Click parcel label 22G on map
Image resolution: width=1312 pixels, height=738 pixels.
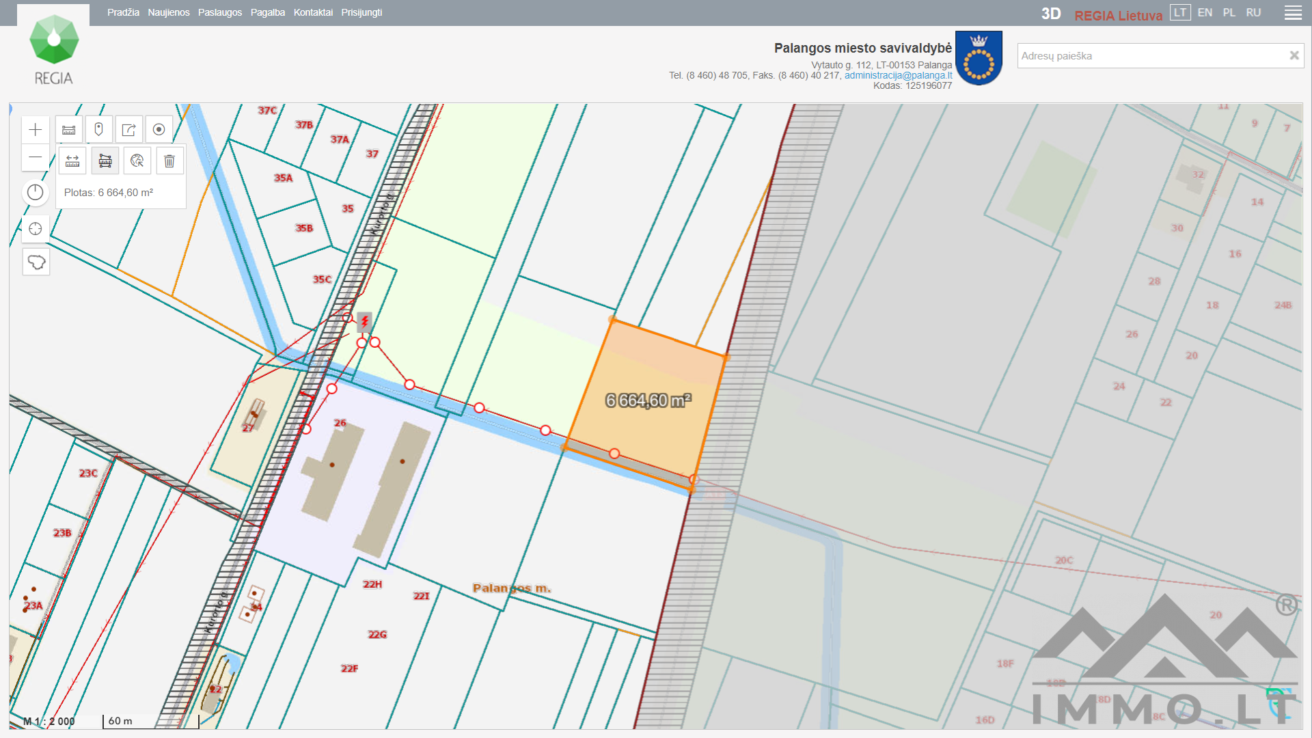377,635
